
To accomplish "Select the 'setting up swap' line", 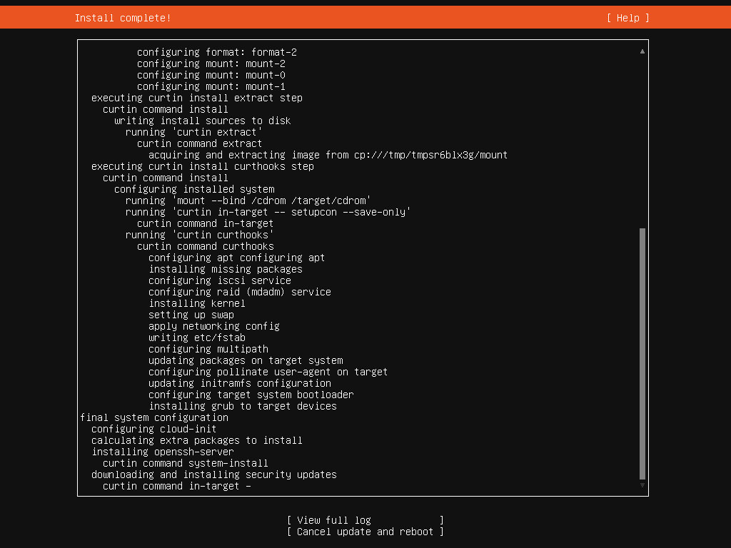I will pos(191,315).
